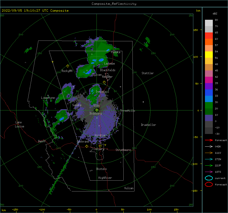Click the Okotoks town label
Viewport: 228px width, 213px height.
(101, 169)
